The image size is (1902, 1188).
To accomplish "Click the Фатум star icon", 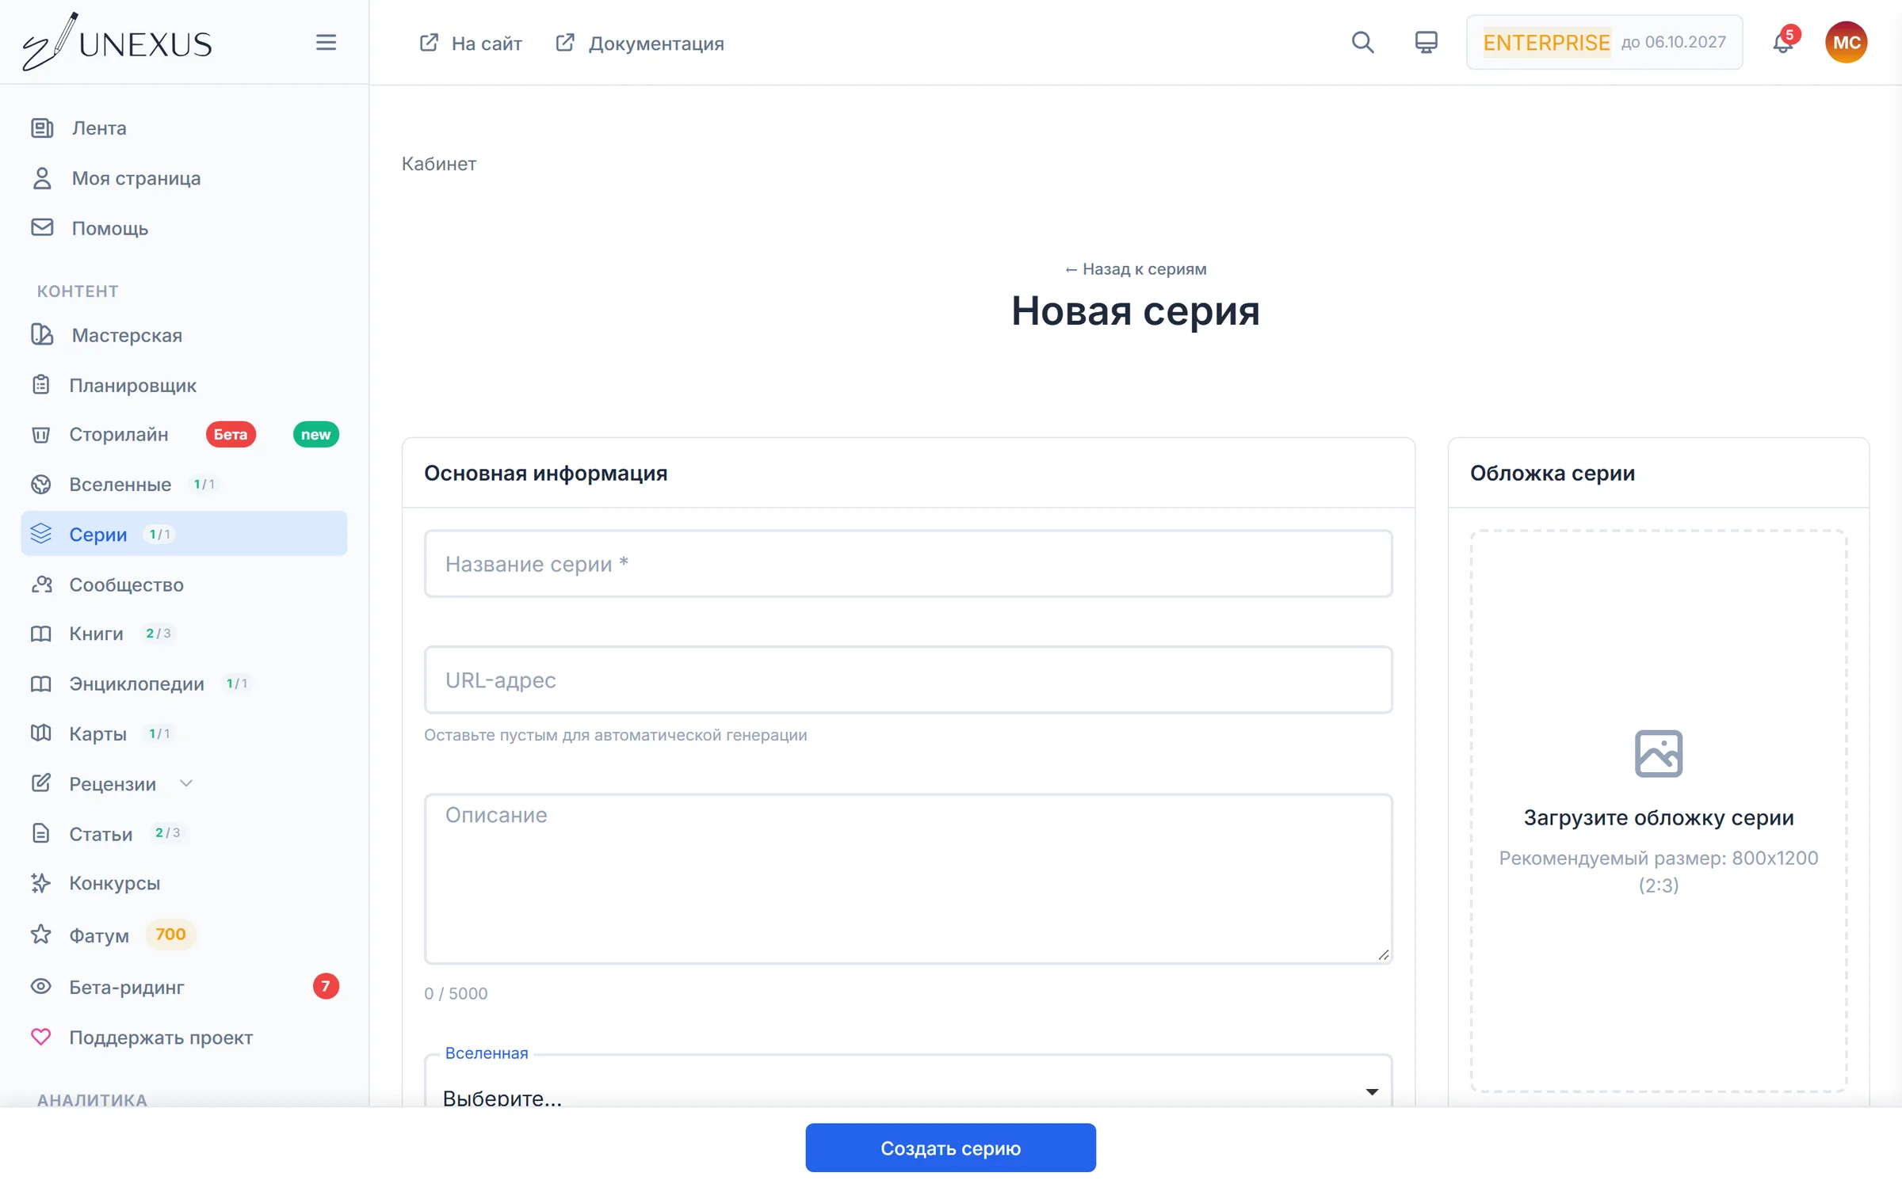I will (x=41, y=935).
